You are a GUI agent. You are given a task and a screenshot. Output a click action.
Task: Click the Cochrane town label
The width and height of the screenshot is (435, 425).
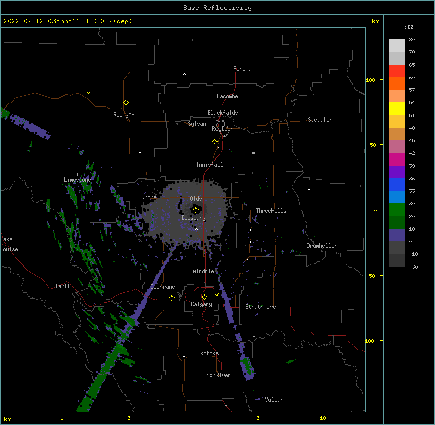click(162, 287)
